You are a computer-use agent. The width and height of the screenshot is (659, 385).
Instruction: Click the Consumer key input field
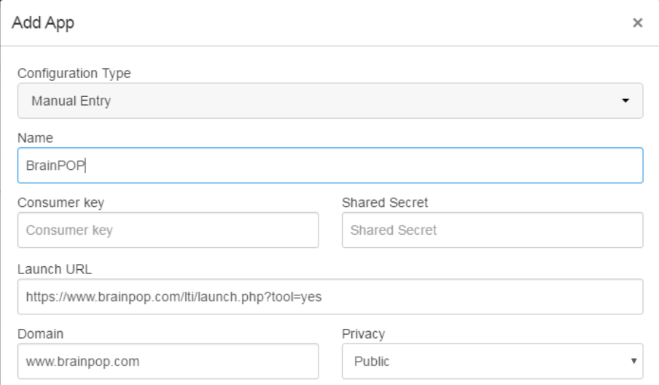coord(168,230)
